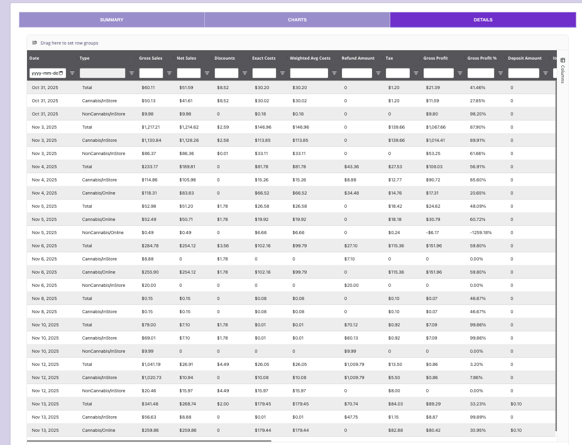
Task: Click the Gross Profit filter icon
Action: click(460, 73)
